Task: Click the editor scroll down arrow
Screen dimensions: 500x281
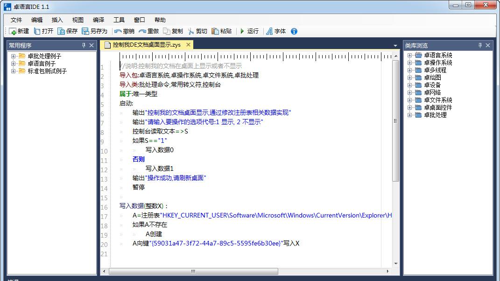Action: point(396,263)
